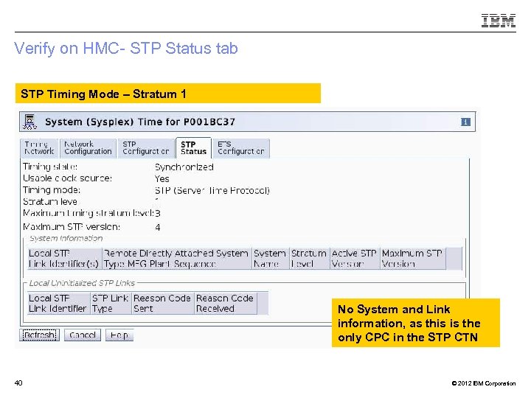The width and height of the screenshot is (531, 398).
Task: Click the "Maximum STP version:" label
Action: point(72,227)
